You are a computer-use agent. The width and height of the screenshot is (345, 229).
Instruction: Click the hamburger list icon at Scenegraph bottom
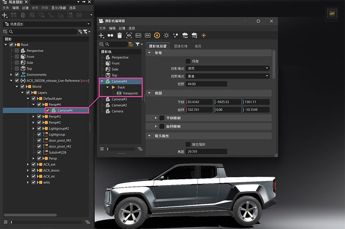(x=6, y=222)
